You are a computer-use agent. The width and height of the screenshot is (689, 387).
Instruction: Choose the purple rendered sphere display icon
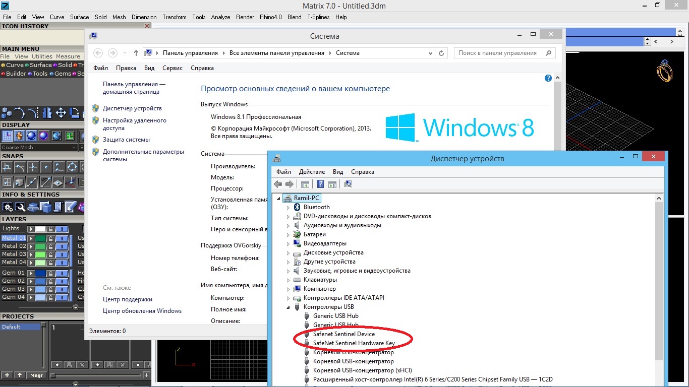pos(44,136)
